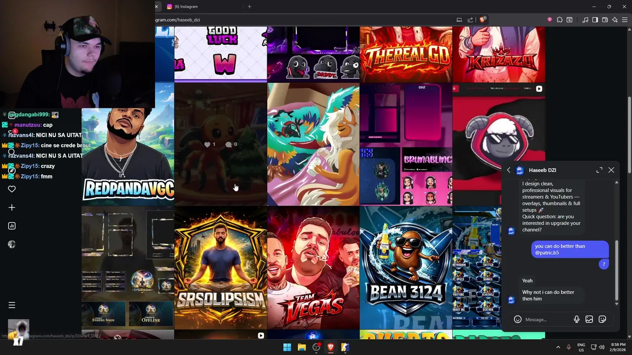Open Instagram notifications heart icon

12,189
